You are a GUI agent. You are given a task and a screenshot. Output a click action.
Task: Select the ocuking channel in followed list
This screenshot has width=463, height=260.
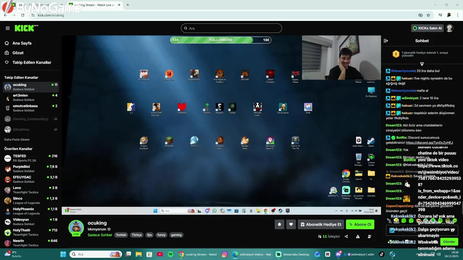click(x=31, y=87)
